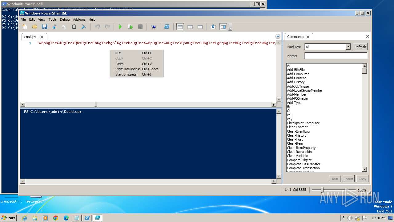Viewport: 394px width, 222px height.
Task: Open Internet Explorer from the taskbar
Action: (24, 218)
